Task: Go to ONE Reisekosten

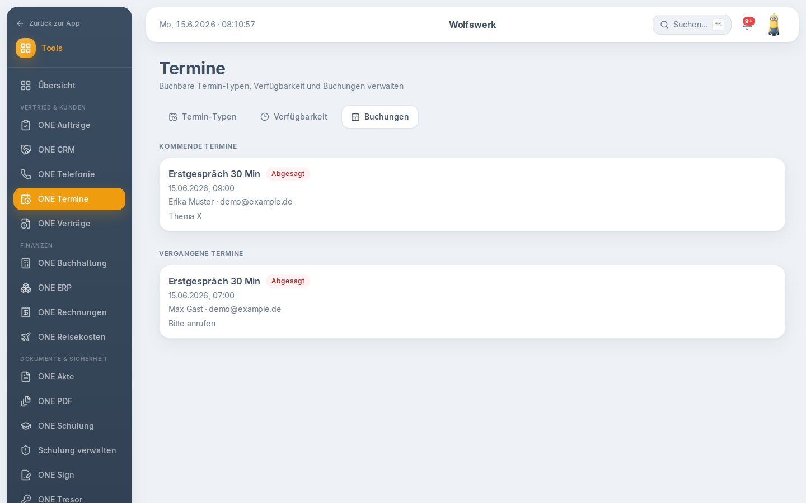Action: [69, 337]
